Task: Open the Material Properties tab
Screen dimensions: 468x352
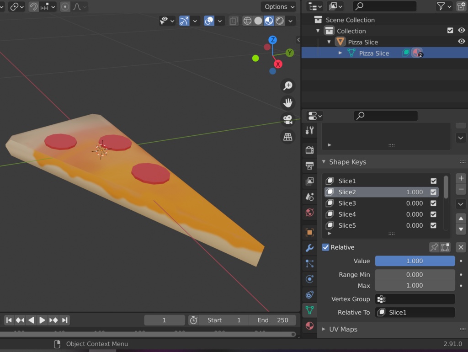Action: click(x=310, y=326)
